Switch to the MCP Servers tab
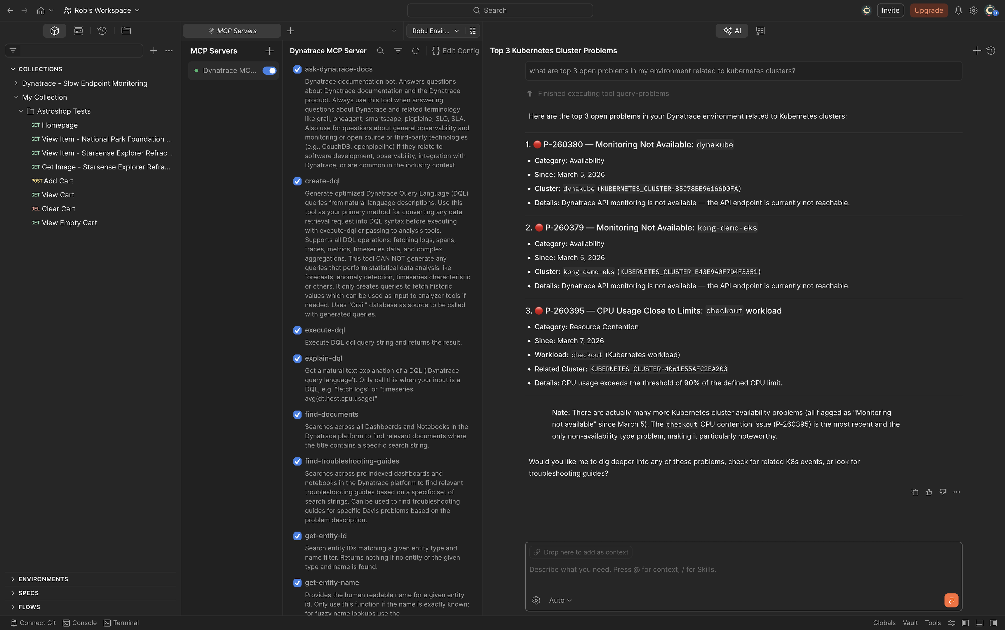The image size is (1005, 630). [232, 30]
